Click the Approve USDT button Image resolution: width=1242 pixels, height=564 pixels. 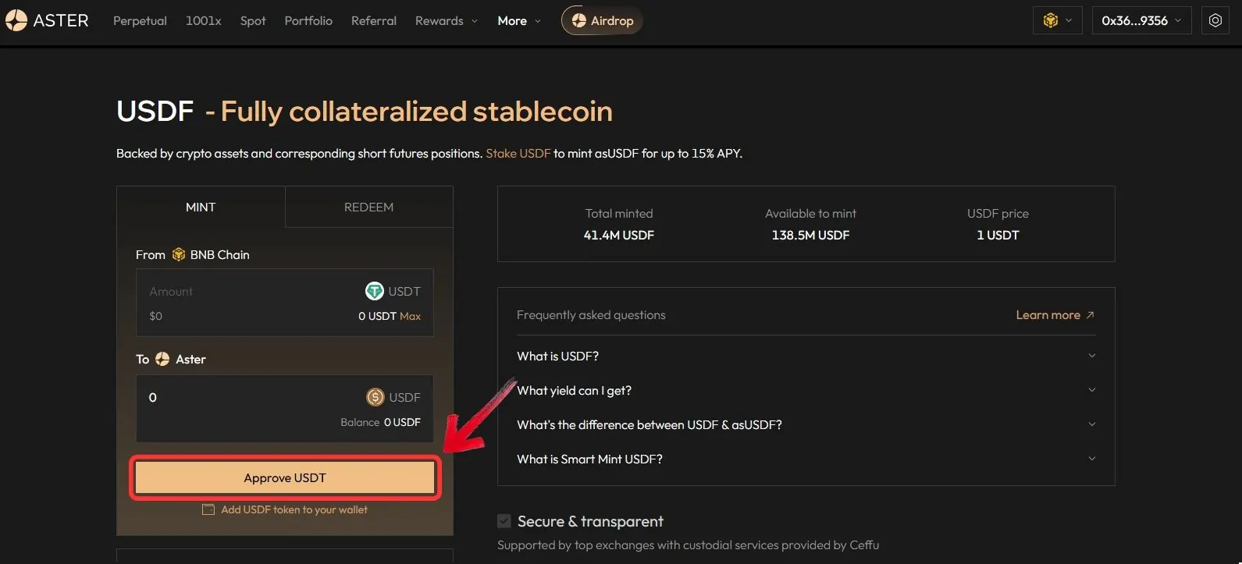[x=285, y=477]
